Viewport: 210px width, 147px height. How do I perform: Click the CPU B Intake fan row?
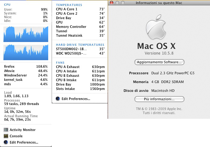point(80,80)
